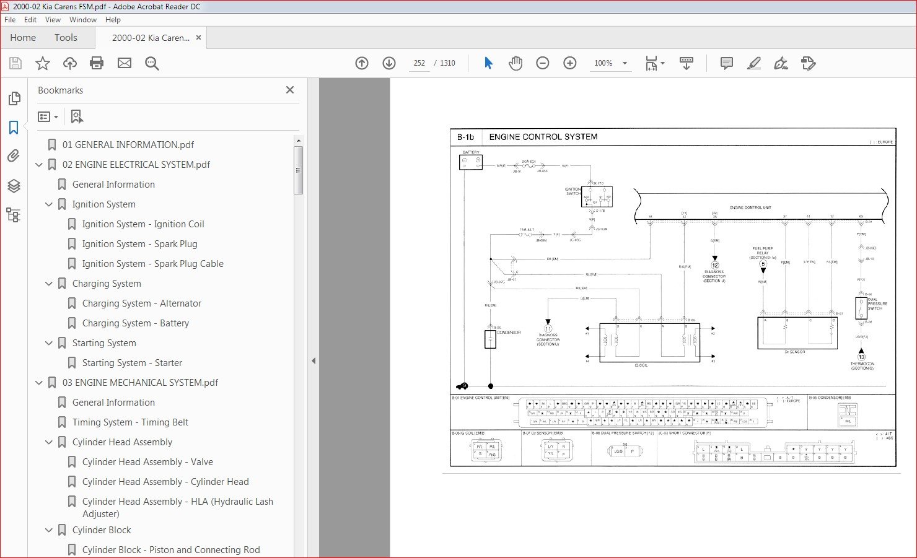Activate the Hand pan tool

pyautogui.click(x=516, y=63)
